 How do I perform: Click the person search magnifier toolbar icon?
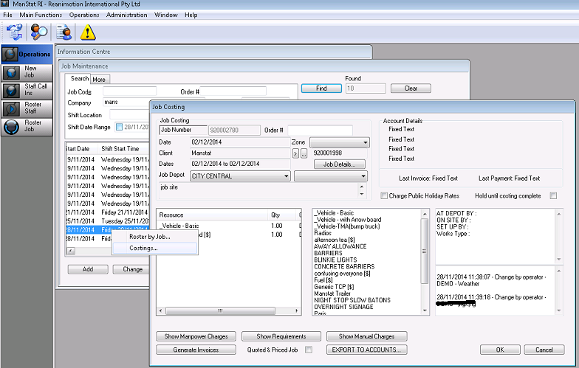point(39,32)
